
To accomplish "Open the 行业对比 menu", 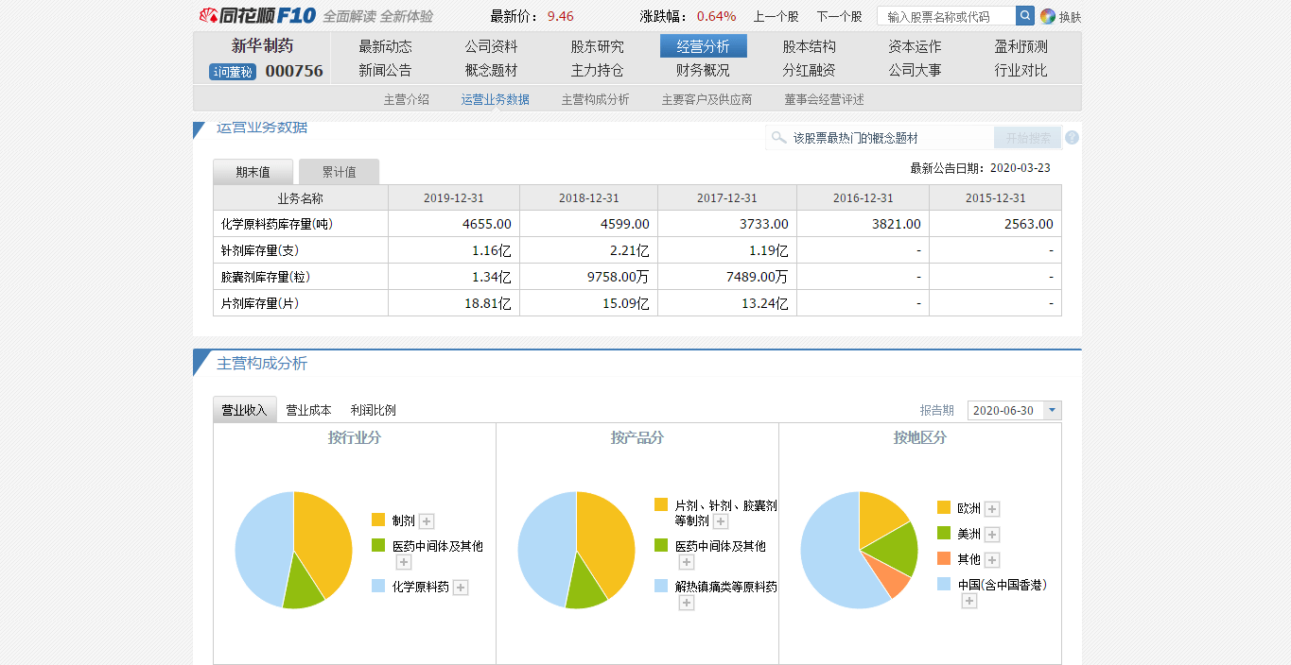I will pyautogui.click(x=1021, y=70).
